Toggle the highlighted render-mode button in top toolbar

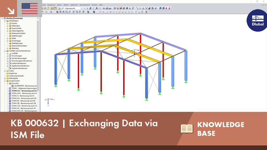pyautogui.click(x=121, y=8)
